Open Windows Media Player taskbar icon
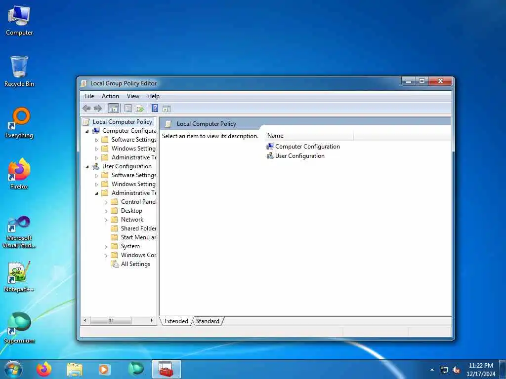Image resolution: width=506 pixels, height=379 pixels. click(x=104, y=370)
